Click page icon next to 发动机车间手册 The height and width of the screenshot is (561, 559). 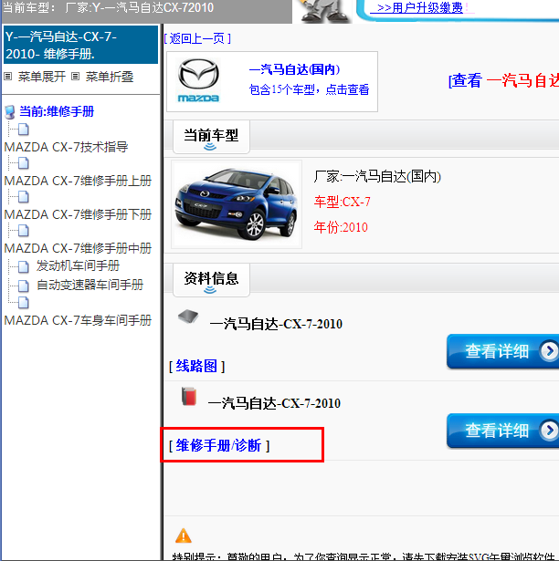[24, 266]
